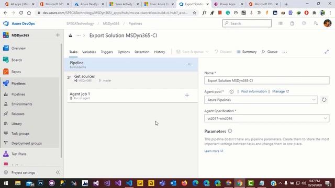The height and width of the screenshot is (188, 335).
Task: Open the toolbar more options ellipsis
Action: coord(285,52)
